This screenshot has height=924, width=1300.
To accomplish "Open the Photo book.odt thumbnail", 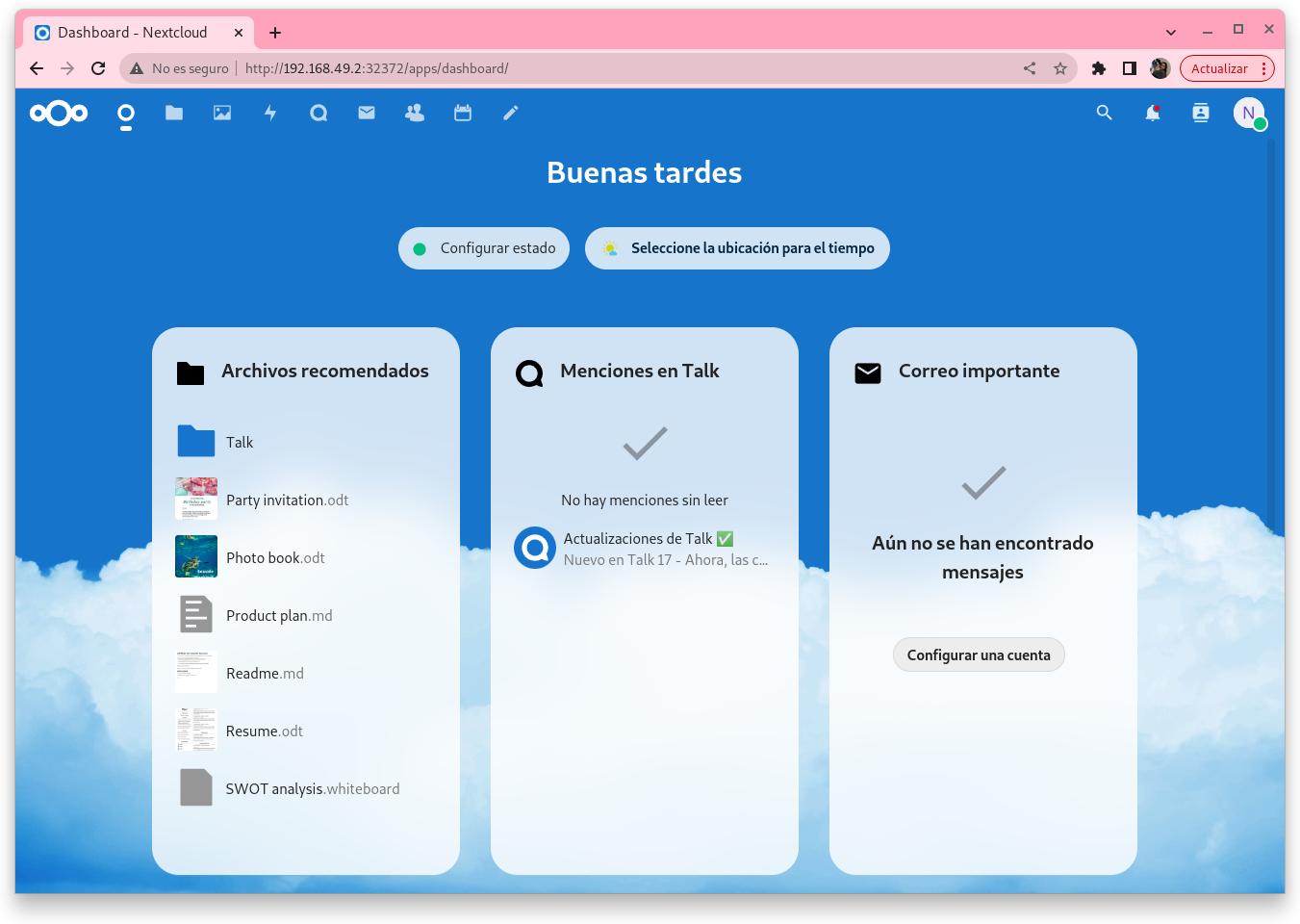I will (x=196, y=557).
